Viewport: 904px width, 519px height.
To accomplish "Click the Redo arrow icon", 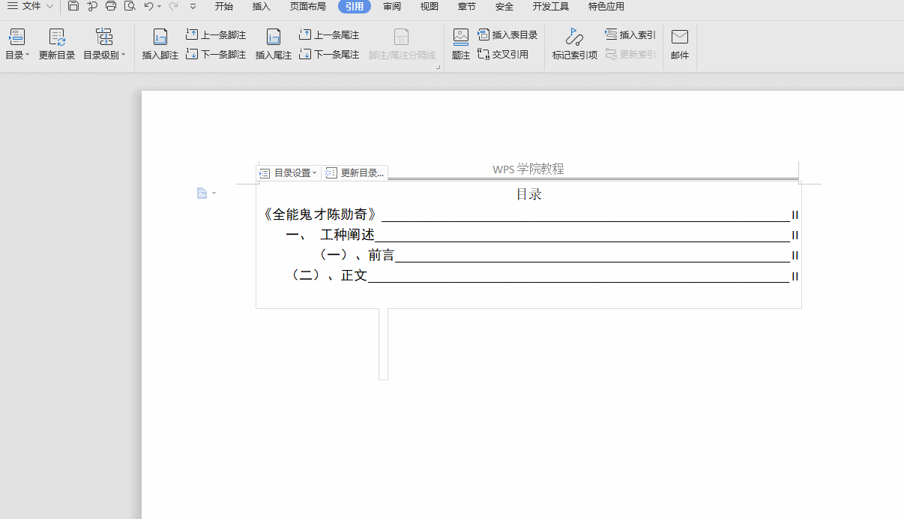I will point(174,7).
